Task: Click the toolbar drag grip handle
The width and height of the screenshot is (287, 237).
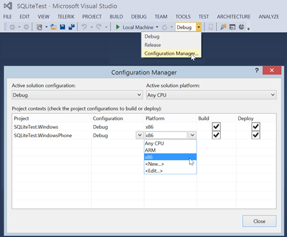Action: 5,27
